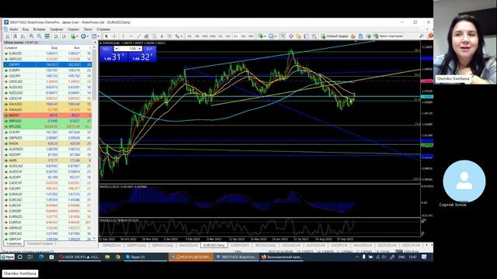This screenshot has width=497, height=279.
Task: Open the Terminal panel icon
Action: [x=306, y=36]
